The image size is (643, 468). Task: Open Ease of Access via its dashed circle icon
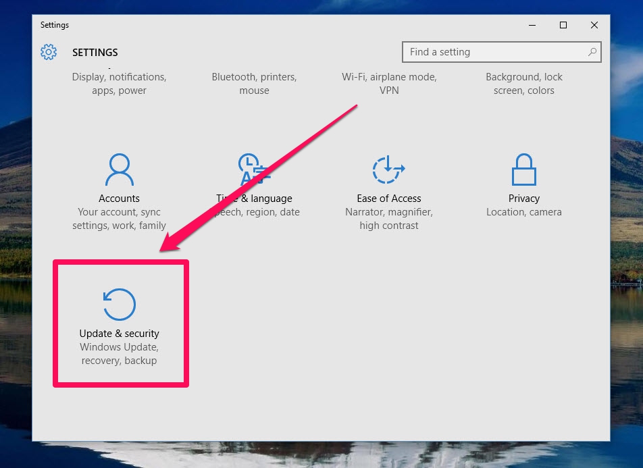tap(388, 169)
